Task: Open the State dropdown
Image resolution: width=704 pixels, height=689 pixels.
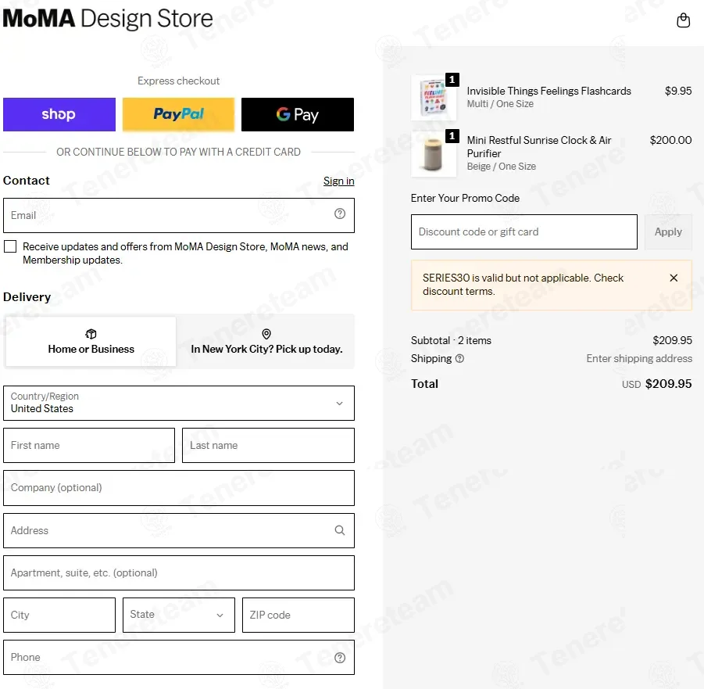Action: pyautogui.click(x=179, y=615)
